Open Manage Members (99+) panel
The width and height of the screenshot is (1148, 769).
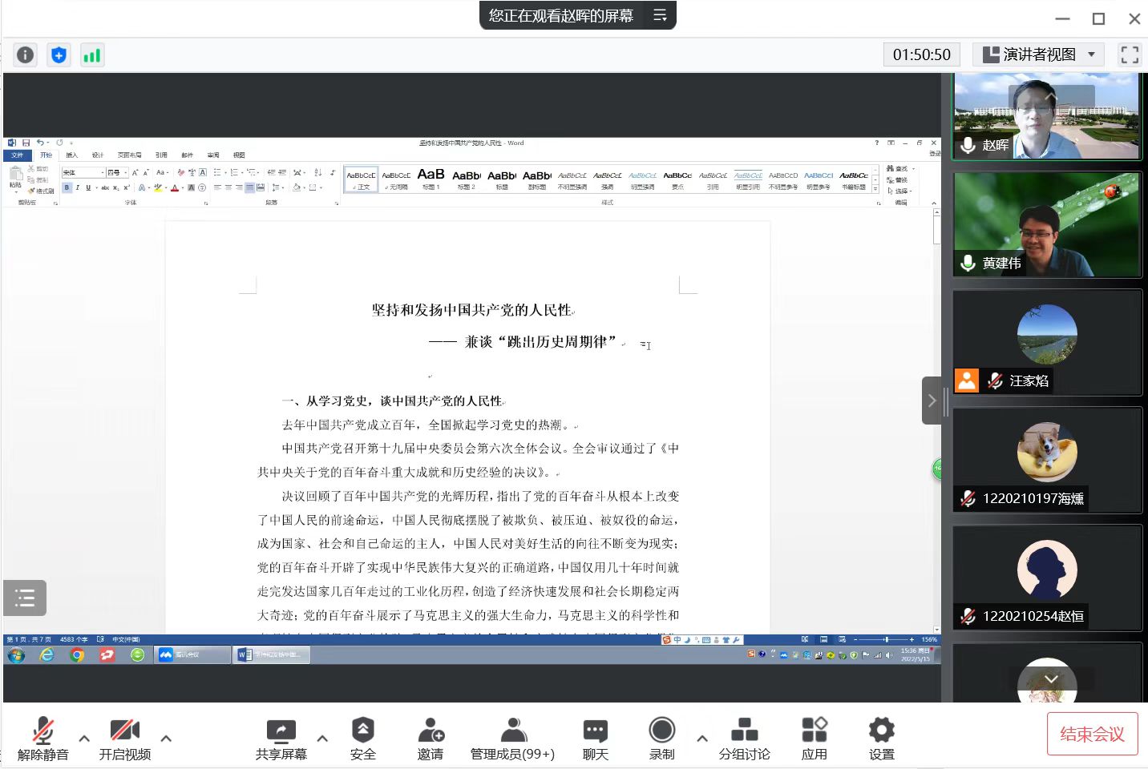(x=512, y=738)
